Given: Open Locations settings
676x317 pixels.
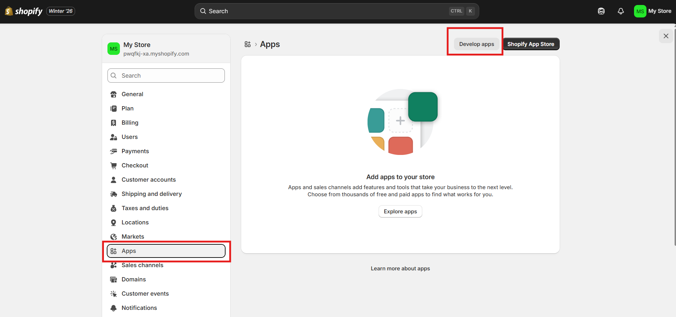Looking at the screenshot, I should (166, 222).
